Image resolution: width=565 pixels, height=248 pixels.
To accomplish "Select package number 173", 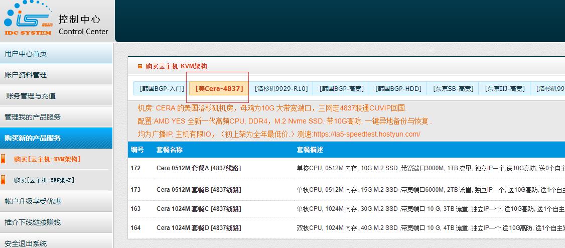I will 135,190.
